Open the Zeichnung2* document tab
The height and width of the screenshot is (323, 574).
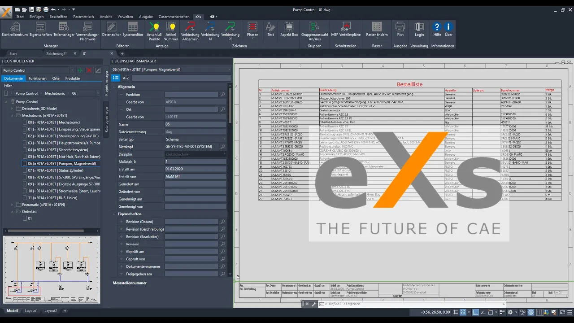(x=57, y=53)
